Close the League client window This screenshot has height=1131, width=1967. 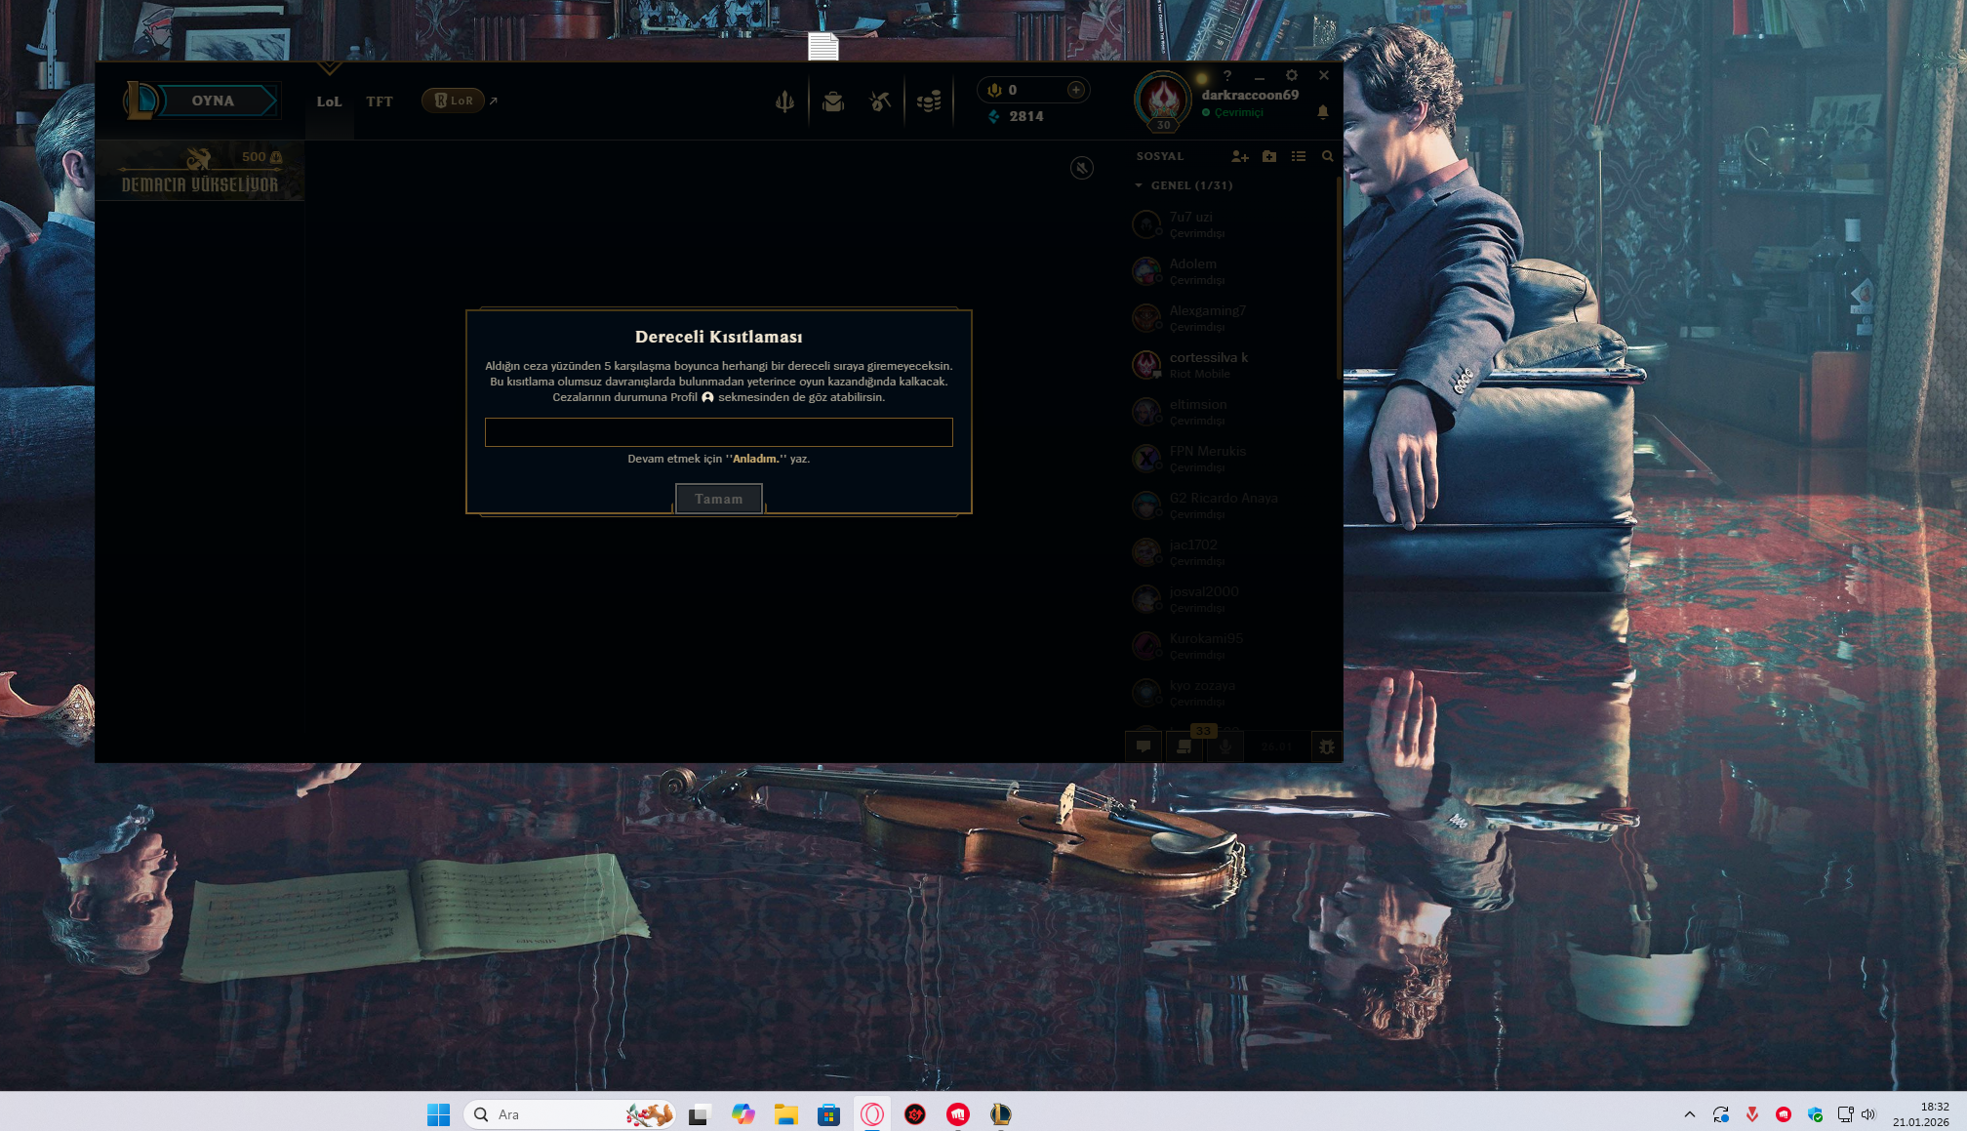click(1324, 75)
